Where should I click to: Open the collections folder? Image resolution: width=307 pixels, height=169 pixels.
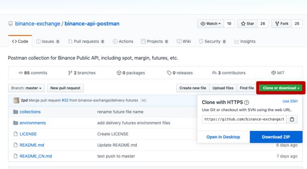pos(30,112)
